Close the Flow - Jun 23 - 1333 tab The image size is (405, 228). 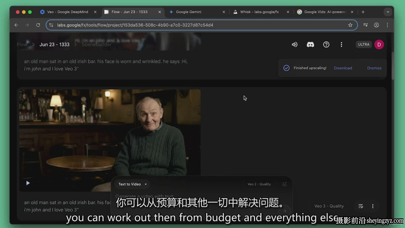click(x=159, y=12)
